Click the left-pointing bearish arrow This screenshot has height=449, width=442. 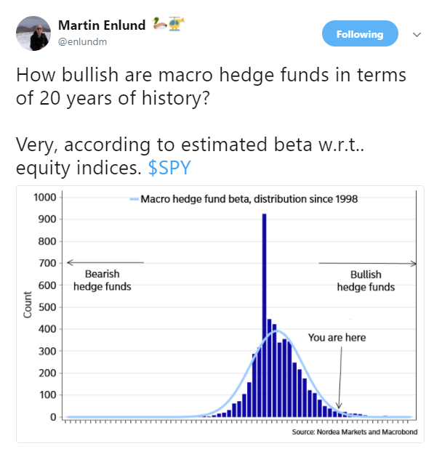coord(105,262)
